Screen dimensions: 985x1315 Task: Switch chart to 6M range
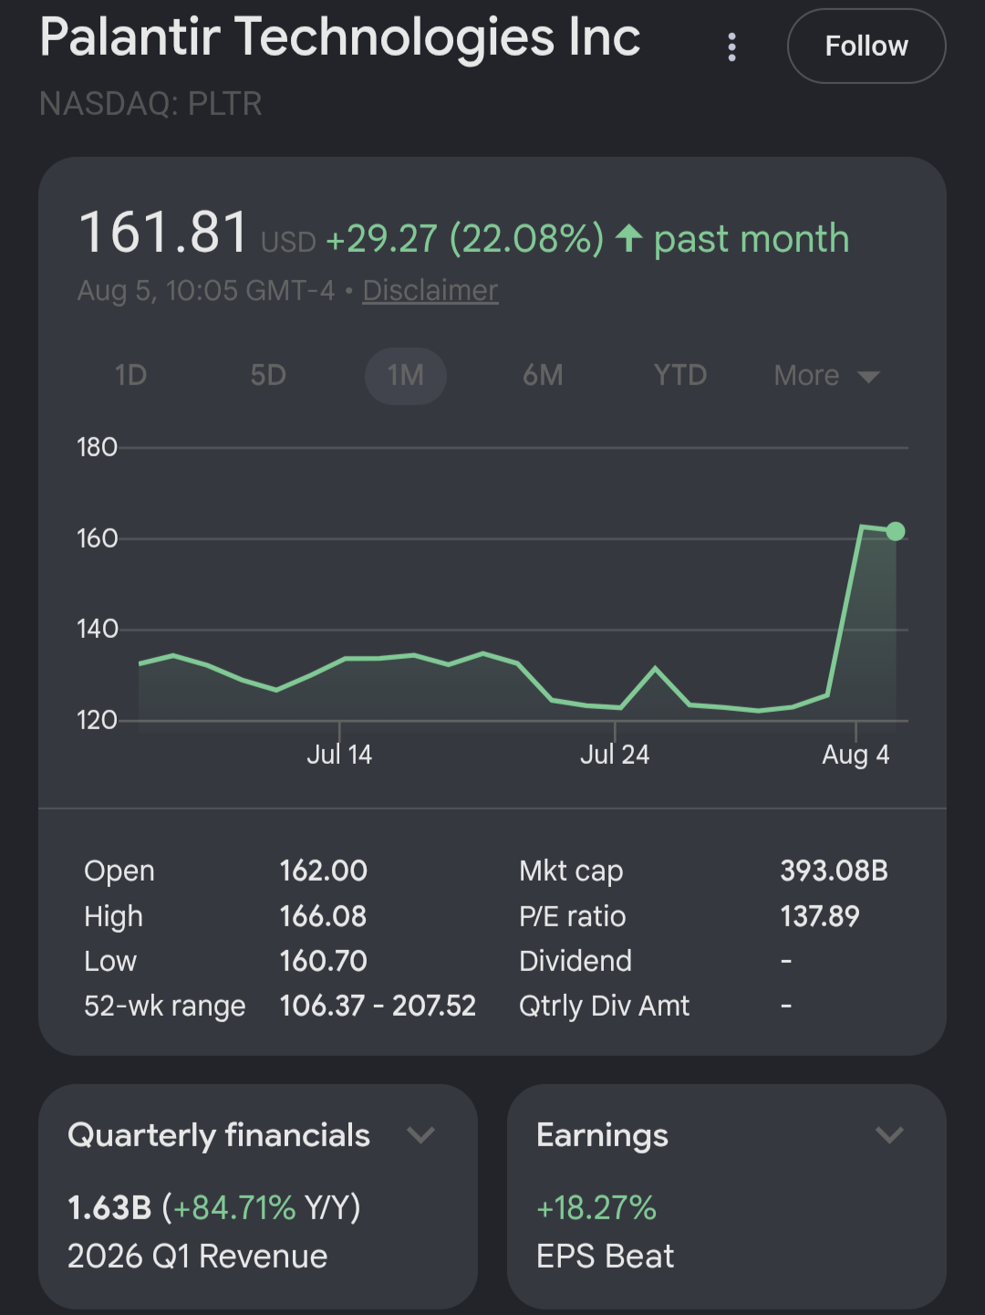(x=543, y=375)
